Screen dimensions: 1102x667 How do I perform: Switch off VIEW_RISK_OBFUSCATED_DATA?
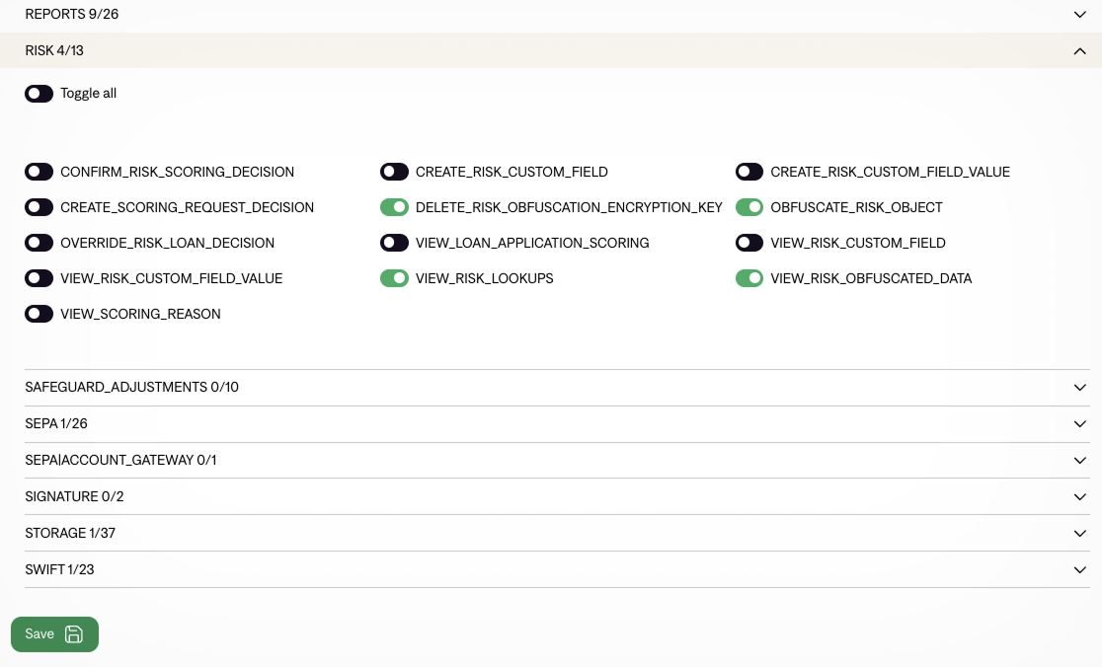tap(749, 278)
